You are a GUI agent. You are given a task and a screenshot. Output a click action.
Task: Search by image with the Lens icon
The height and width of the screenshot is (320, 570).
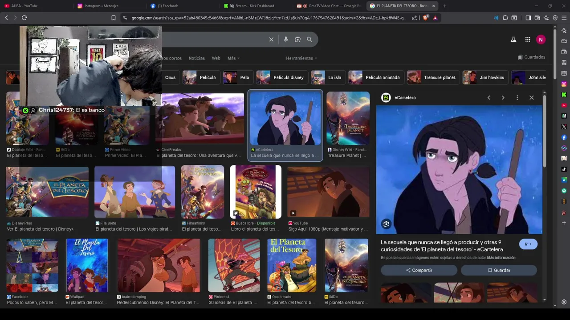pos(297,40)
